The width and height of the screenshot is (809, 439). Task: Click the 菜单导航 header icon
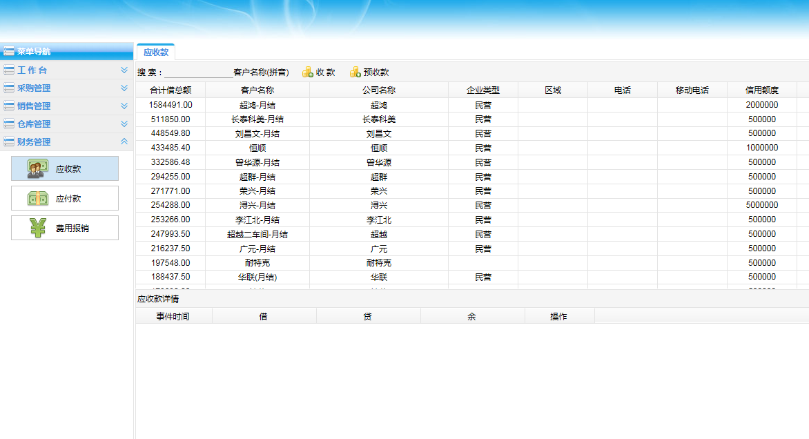9,51
